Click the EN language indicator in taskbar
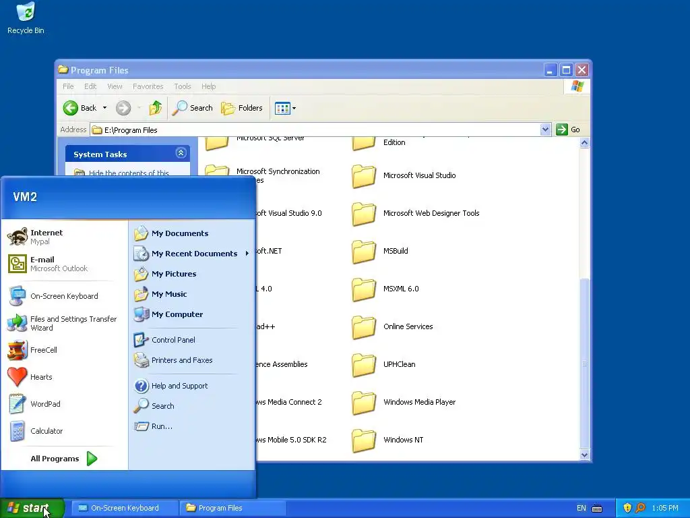690x518 pixels. (582, 509)
